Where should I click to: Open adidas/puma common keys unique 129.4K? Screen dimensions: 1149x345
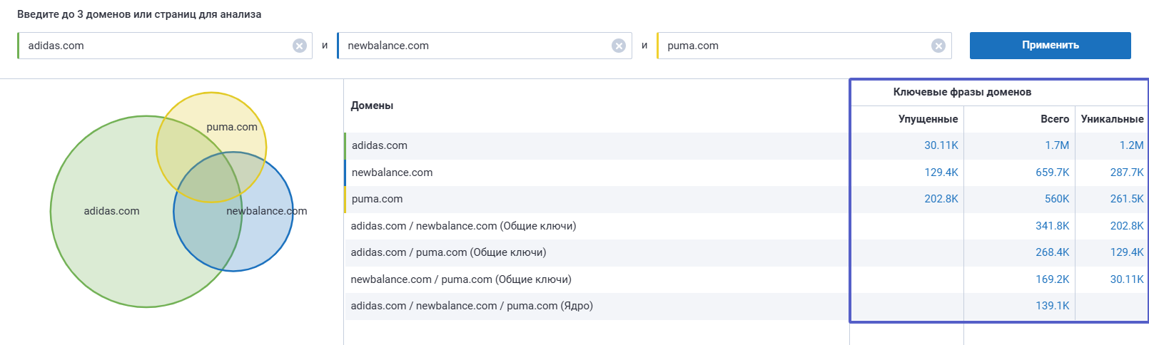point(1127,252)
